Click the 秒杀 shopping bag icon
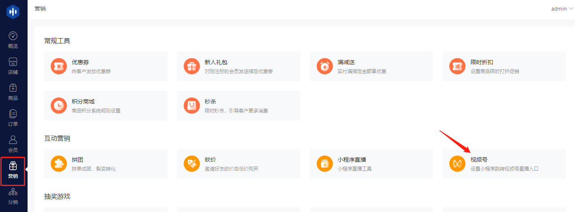 (192, 106)
